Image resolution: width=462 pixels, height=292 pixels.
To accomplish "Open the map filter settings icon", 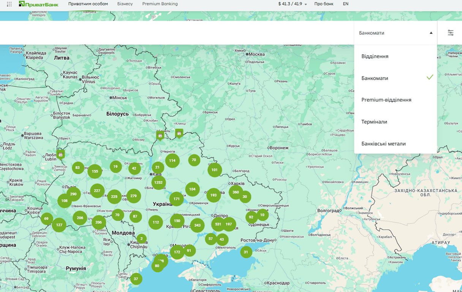I will 450,33.
